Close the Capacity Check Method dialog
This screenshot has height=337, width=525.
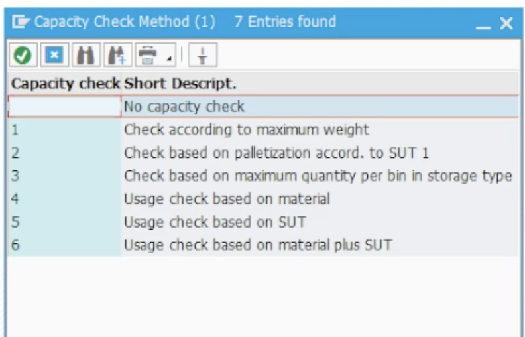coord(506,24)
